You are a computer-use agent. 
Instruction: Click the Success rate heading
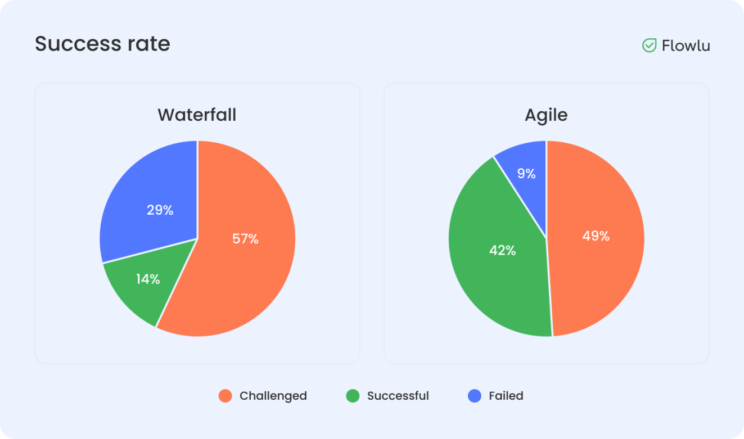click(x=102, y=44)
